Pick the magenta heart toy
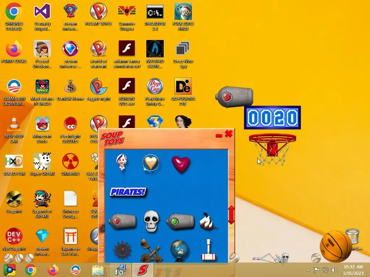Image resolution: width=370 pixels, height=277 pixels. [x=181, y=164]
